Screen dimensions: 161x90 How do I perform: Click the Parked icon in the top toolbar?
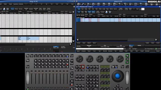[x=93, y=4]
